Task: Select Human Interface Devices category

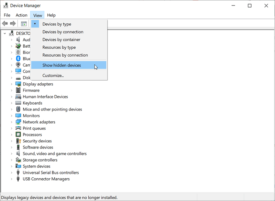Action: [x=45, y=97]
